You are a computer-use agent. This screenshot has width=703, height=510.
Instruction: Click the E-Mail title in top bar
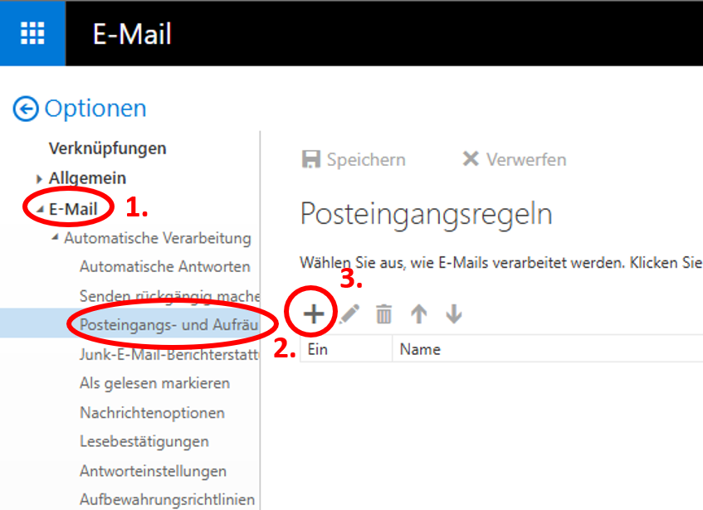132,33
